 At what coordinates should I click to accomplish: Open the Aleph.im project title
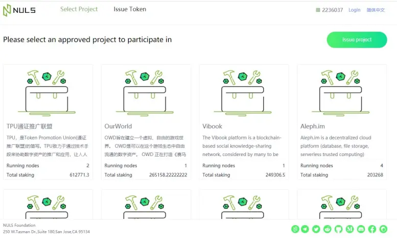tap(313, 126)
